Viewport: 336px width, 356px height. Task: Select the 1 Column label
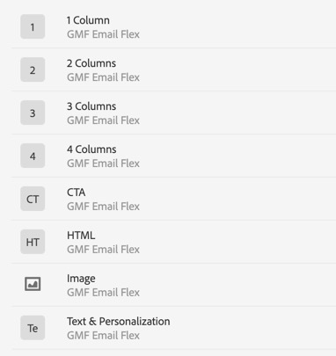coord(88,20)
